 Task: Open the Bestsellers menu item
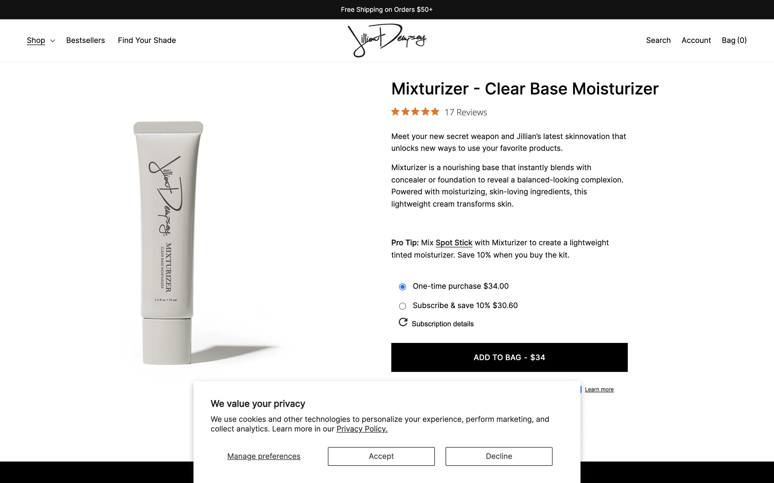point(85,40)
